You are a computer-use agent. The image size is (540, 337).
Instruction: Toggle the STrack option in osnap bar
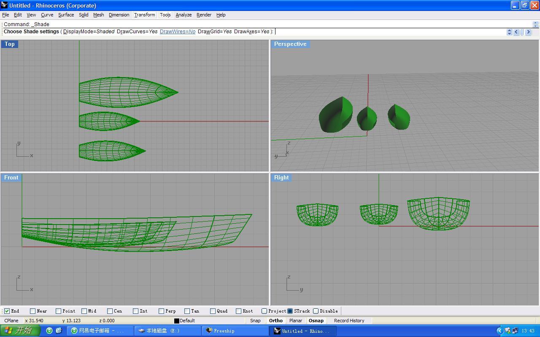click(290, 311)
